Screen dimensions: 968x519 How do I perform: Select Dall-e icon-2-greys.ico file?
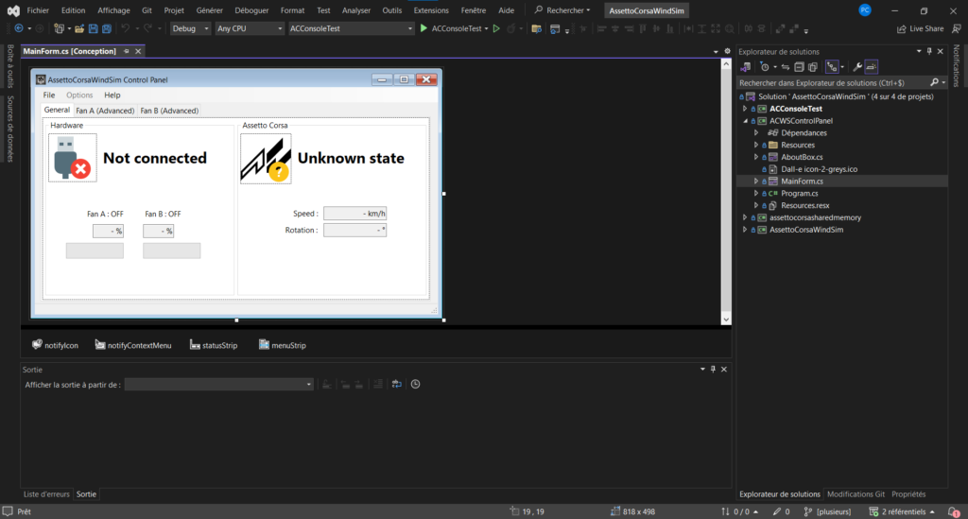(819, 169)
